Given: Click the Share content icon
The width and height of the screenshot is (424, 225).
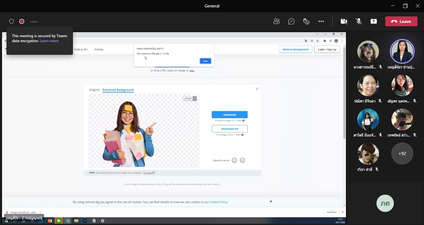Looking at the screenshot, I should point(374,21).
